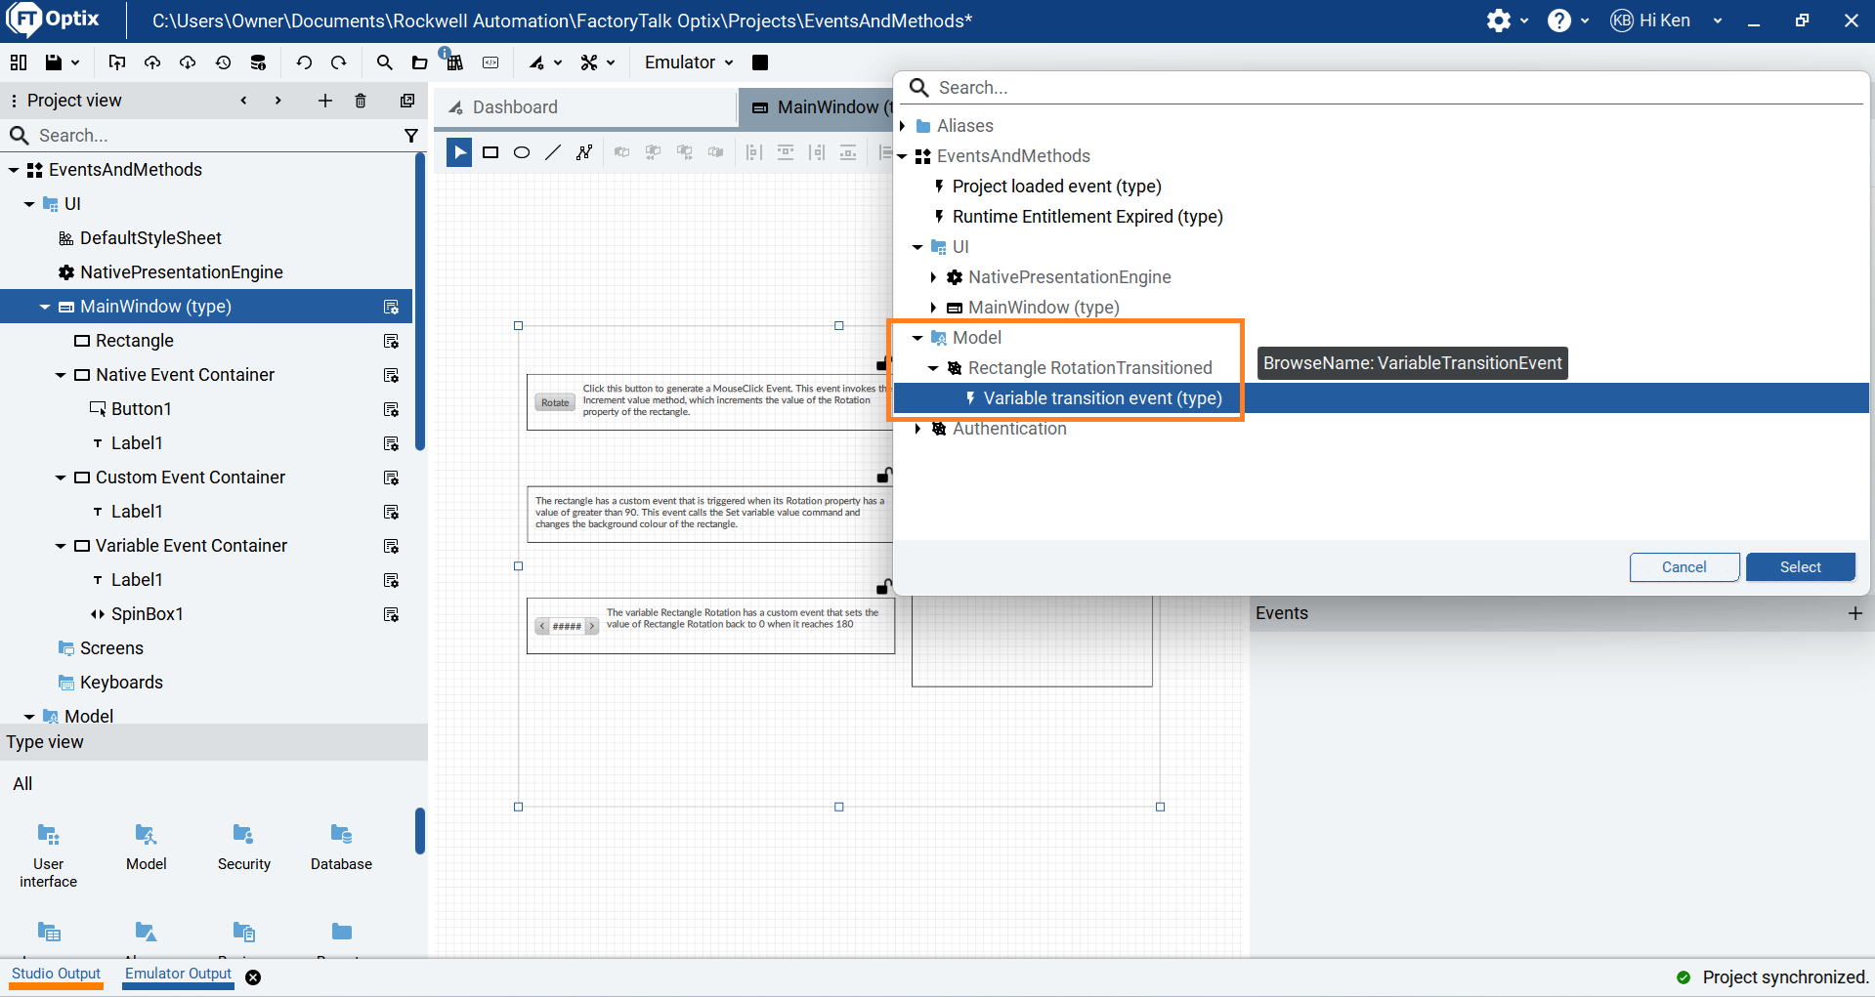Click the black stop emulator square
The image size is (1875, 997).
pyautogui.click(x=760, y=62)
